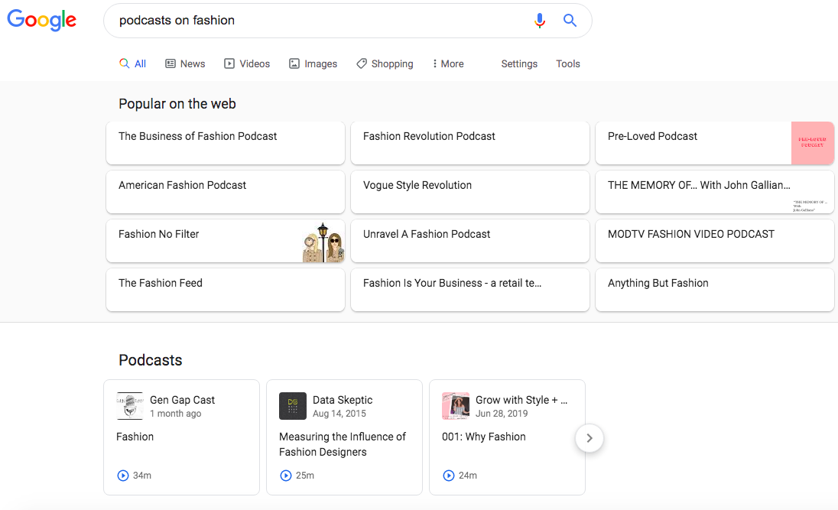The width and height of the screenshot is (838, 510).
Task: Click the Gen Gap Cast 'Fashion' episode title
Action: (135, 437)
